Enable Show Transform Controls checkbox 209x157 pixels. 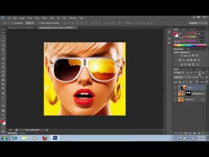point(39,23)
